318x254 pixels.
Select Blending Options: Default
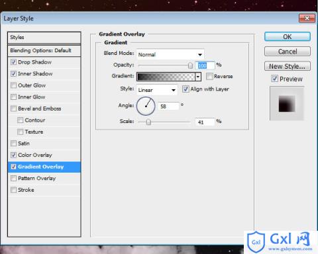[44, 50]
